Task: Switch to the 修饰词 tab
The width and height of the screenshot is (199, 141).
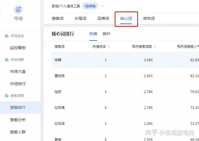Action: pyautogui.click(x=149, y=18)
